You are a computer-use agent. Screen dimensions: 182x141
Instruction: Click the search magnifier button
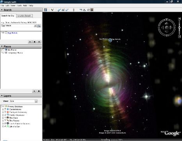[x=39, y=26]
